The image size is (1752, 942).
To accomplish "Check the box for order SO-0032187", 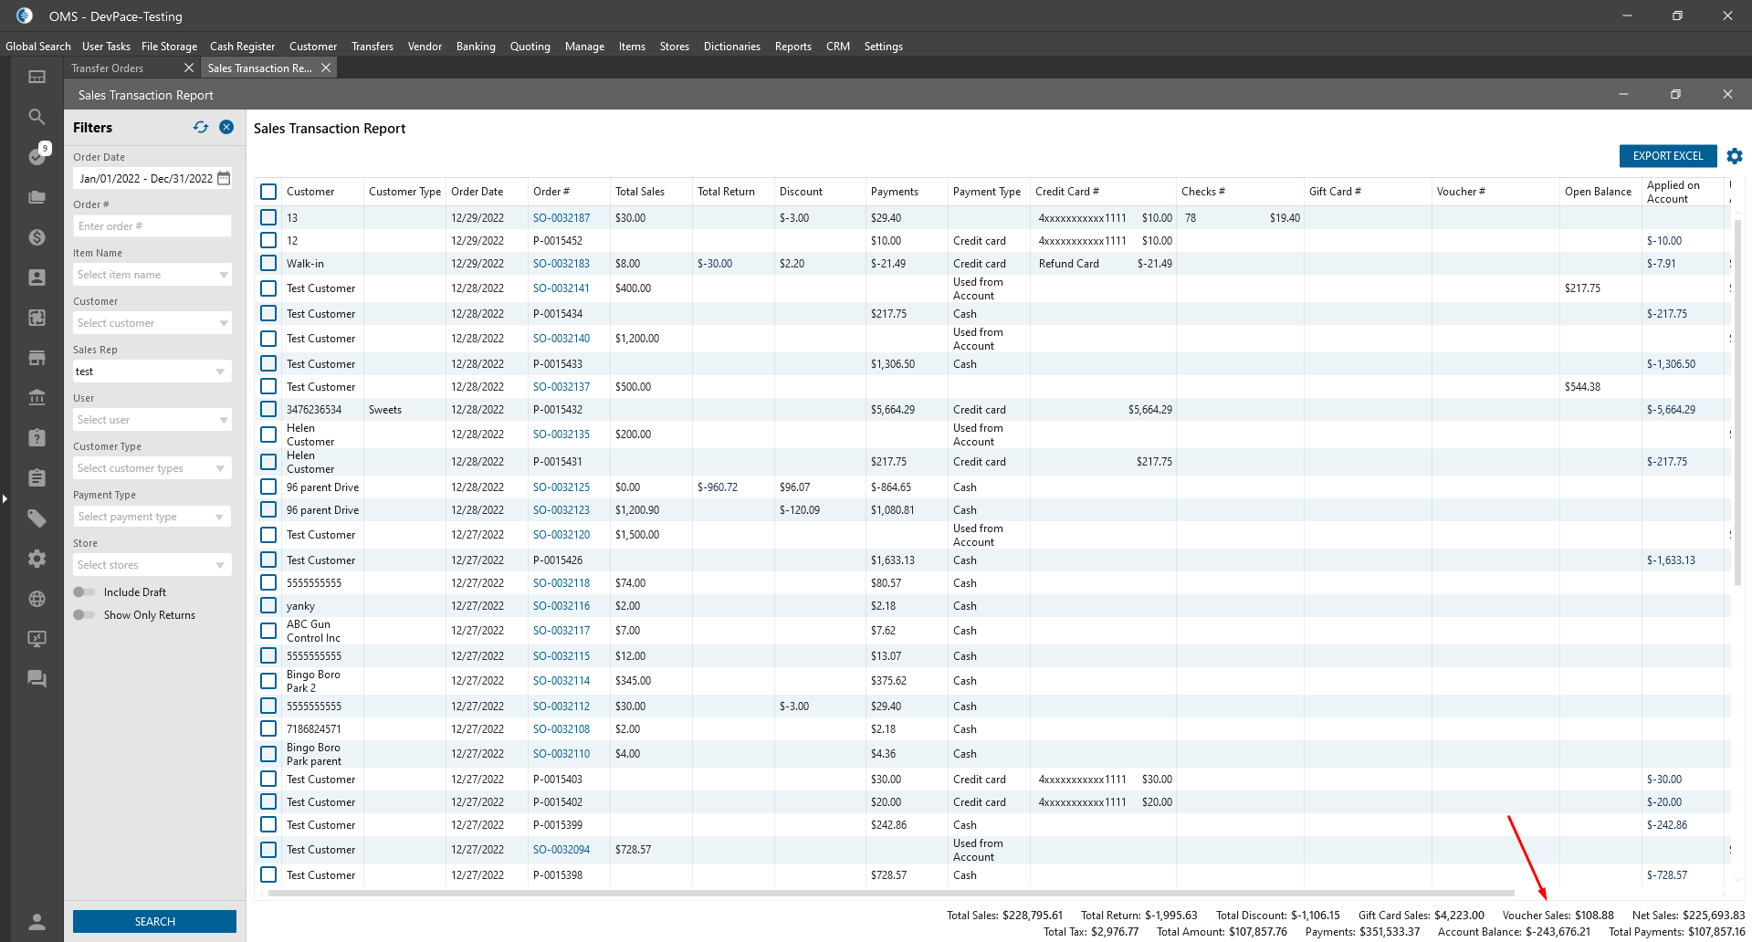I will [268, 218].
